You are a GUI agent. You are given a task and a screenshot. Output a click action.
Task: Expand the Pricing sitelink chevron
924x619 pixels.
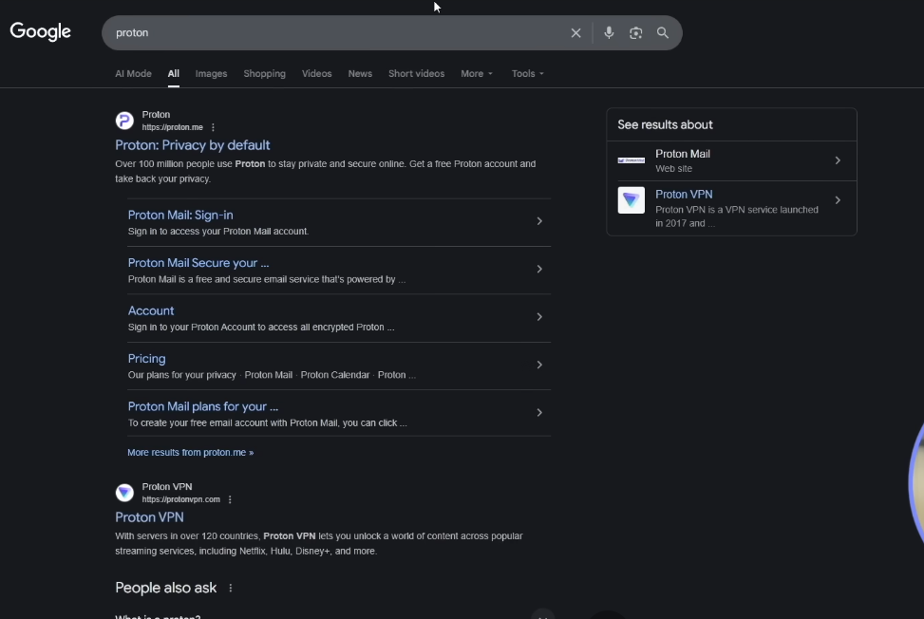[x=539, y=365]
